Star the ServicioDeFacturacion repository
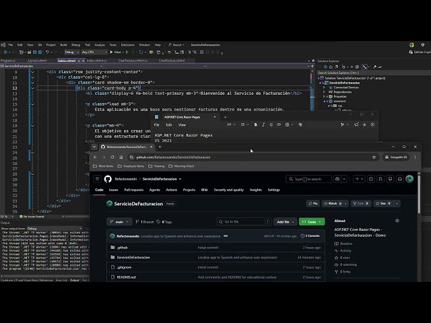Image resolution: width=431 pixels, height=323 pixels. tap(383, 203)
